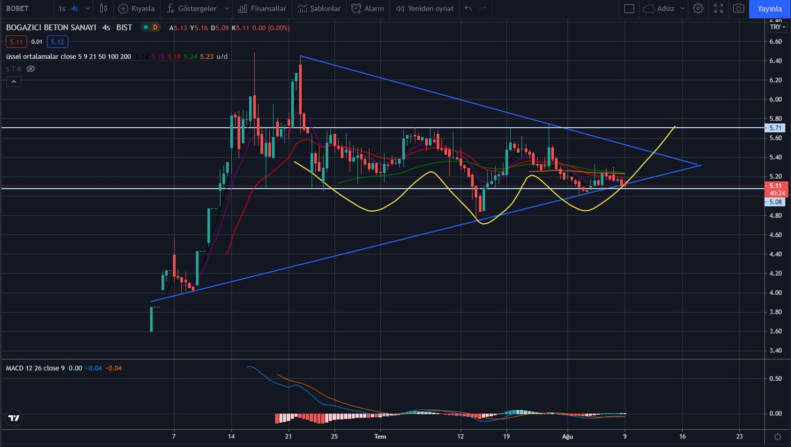The height and width of the screenshot is (447, 791).
Task: Take a chart snapshot with camera icon
Action: click(x=739, y=9)
